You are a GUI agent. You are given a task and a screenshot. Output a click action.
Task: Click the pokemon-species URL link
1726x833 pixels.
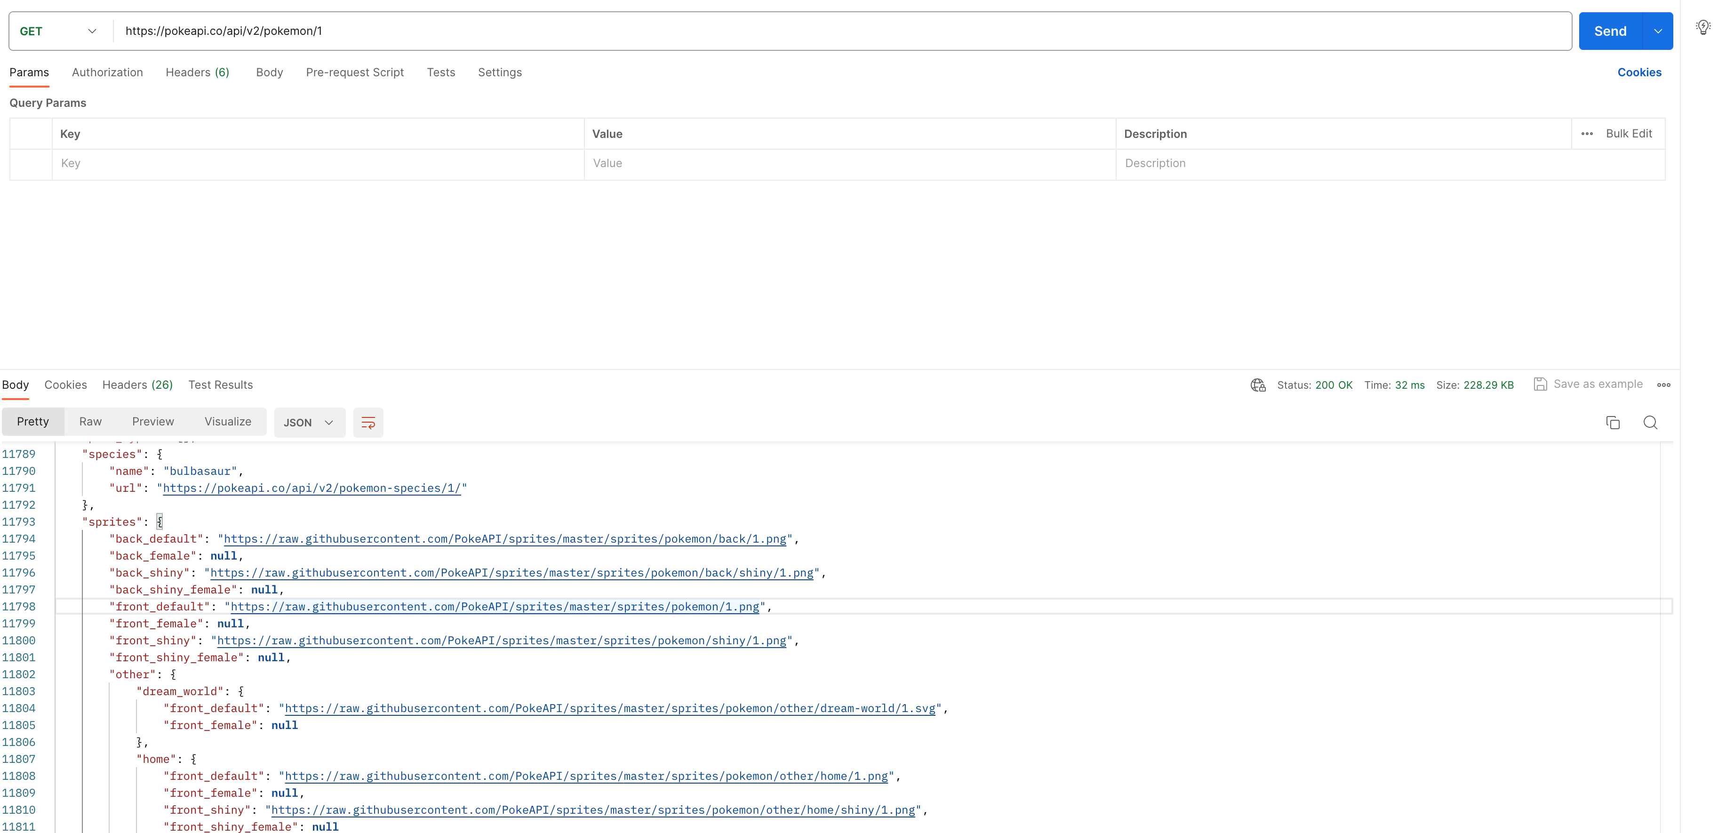tap(312, 488)
